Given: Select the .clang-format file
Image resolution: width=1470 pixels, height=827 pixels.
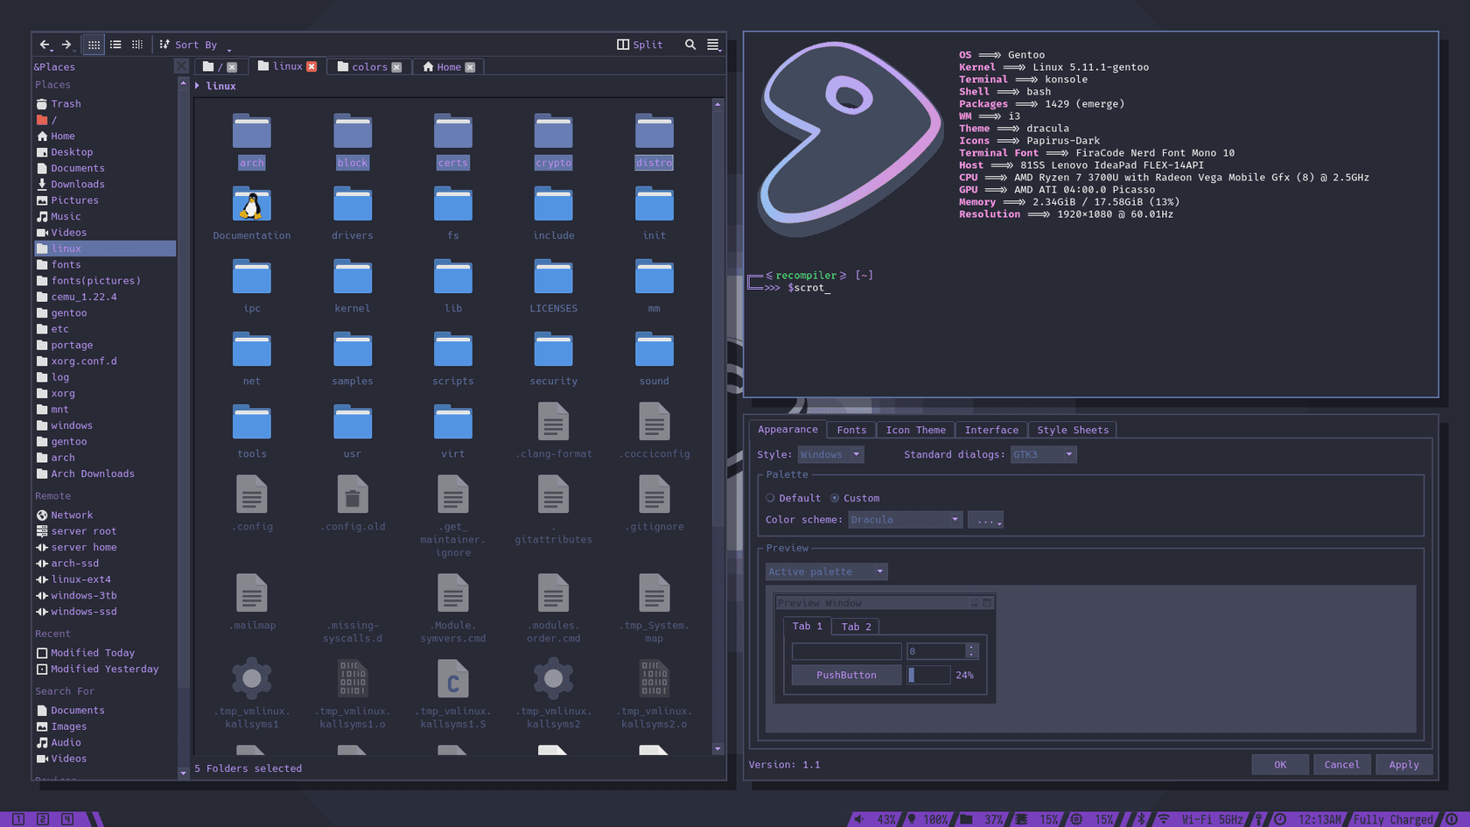Looking at the screenshot, I should (554, 431).
